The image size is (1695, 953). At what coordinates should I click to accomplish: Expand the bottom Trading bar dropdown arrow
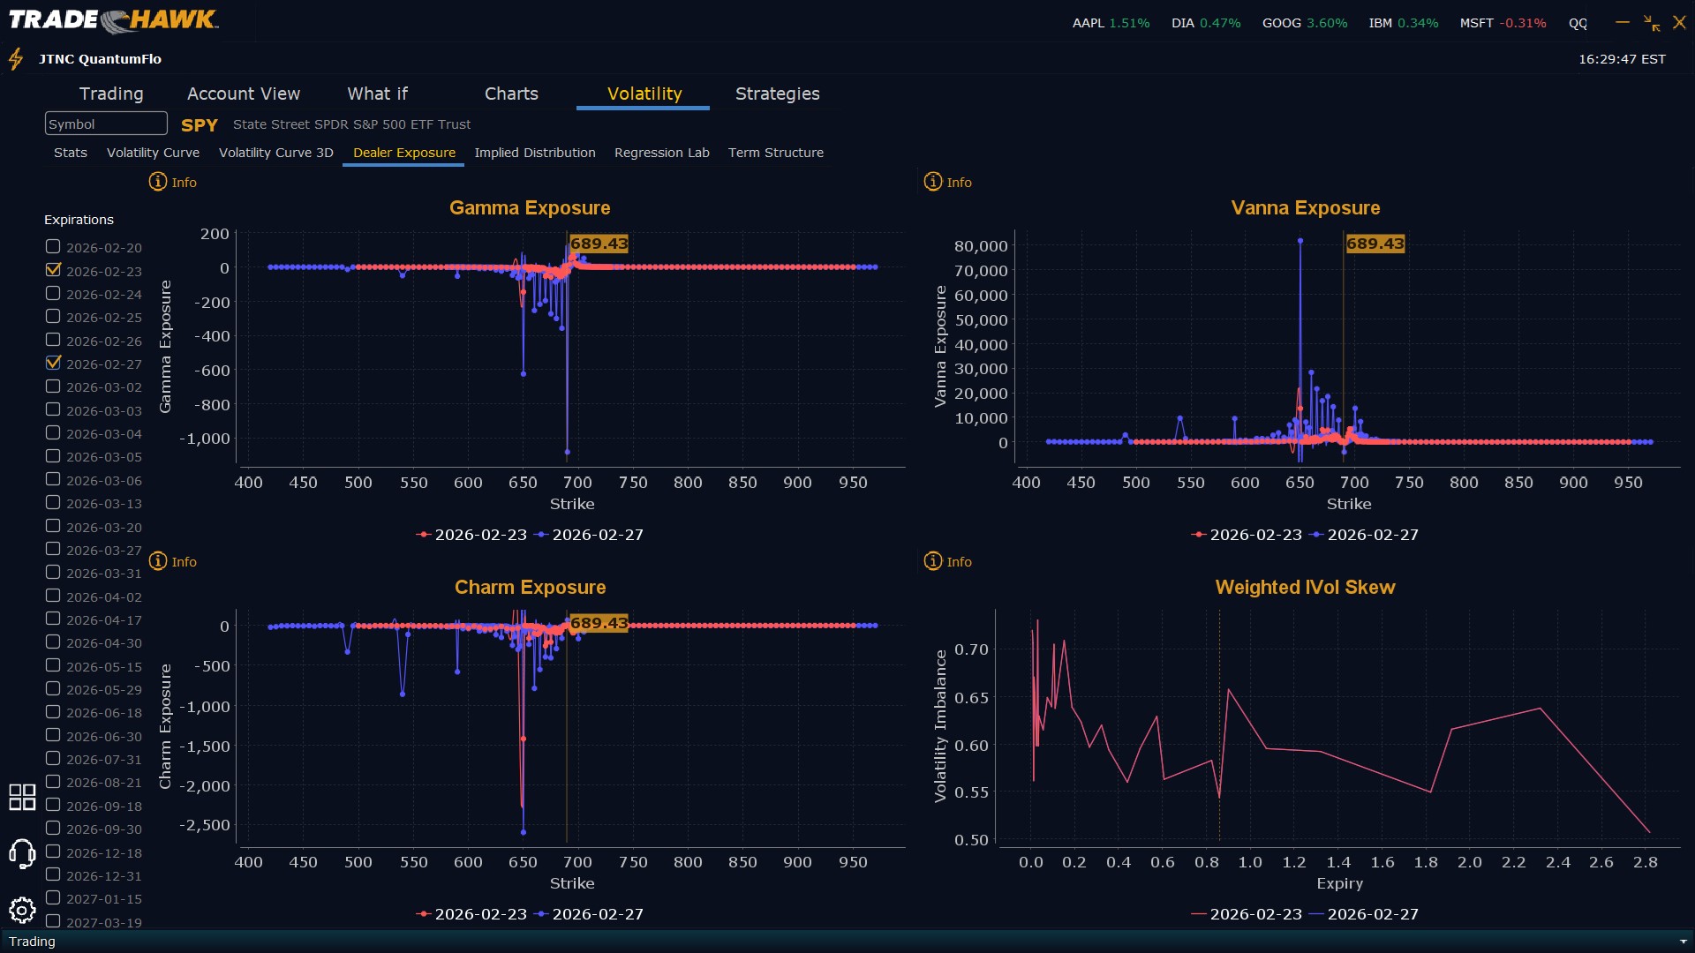click(x=1683, y=942)
